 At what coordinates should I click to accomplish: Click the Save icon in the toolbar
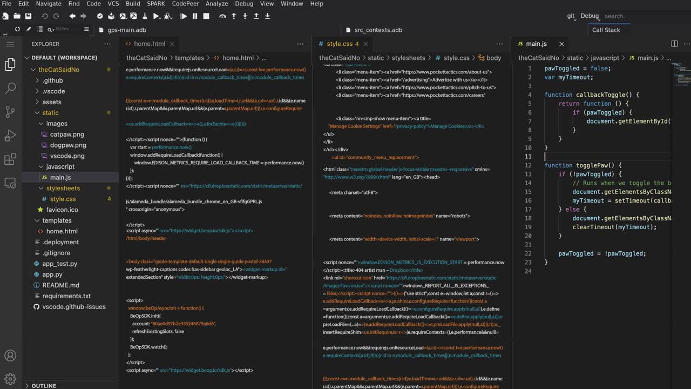28,16
